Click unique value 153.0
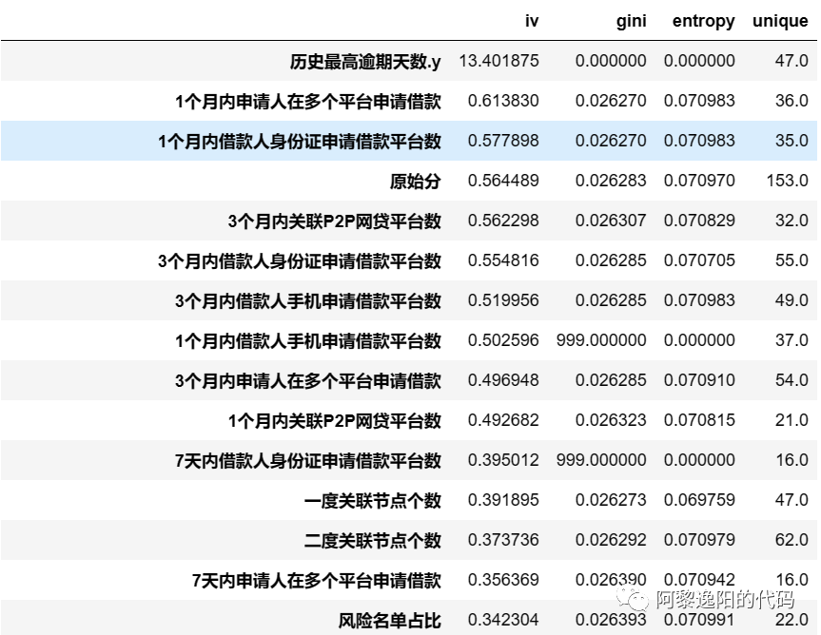The image size is (821, 635). point(787,181)
